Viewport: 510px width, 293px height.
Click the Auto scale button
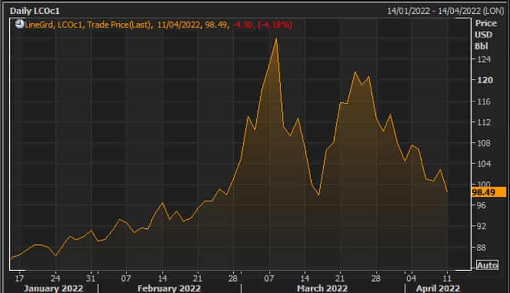[487, 266]
